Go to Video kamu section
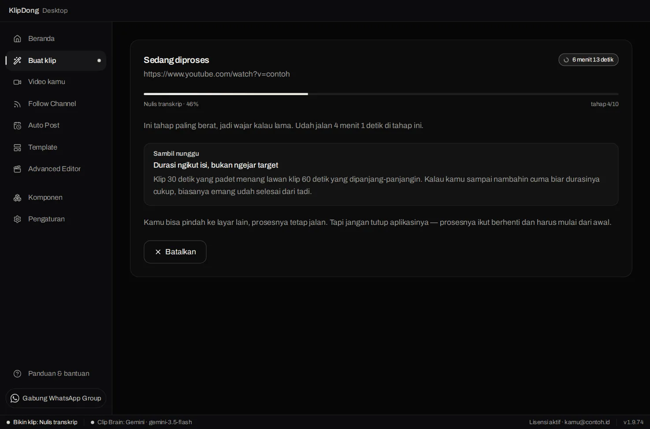 coord(56,82)
